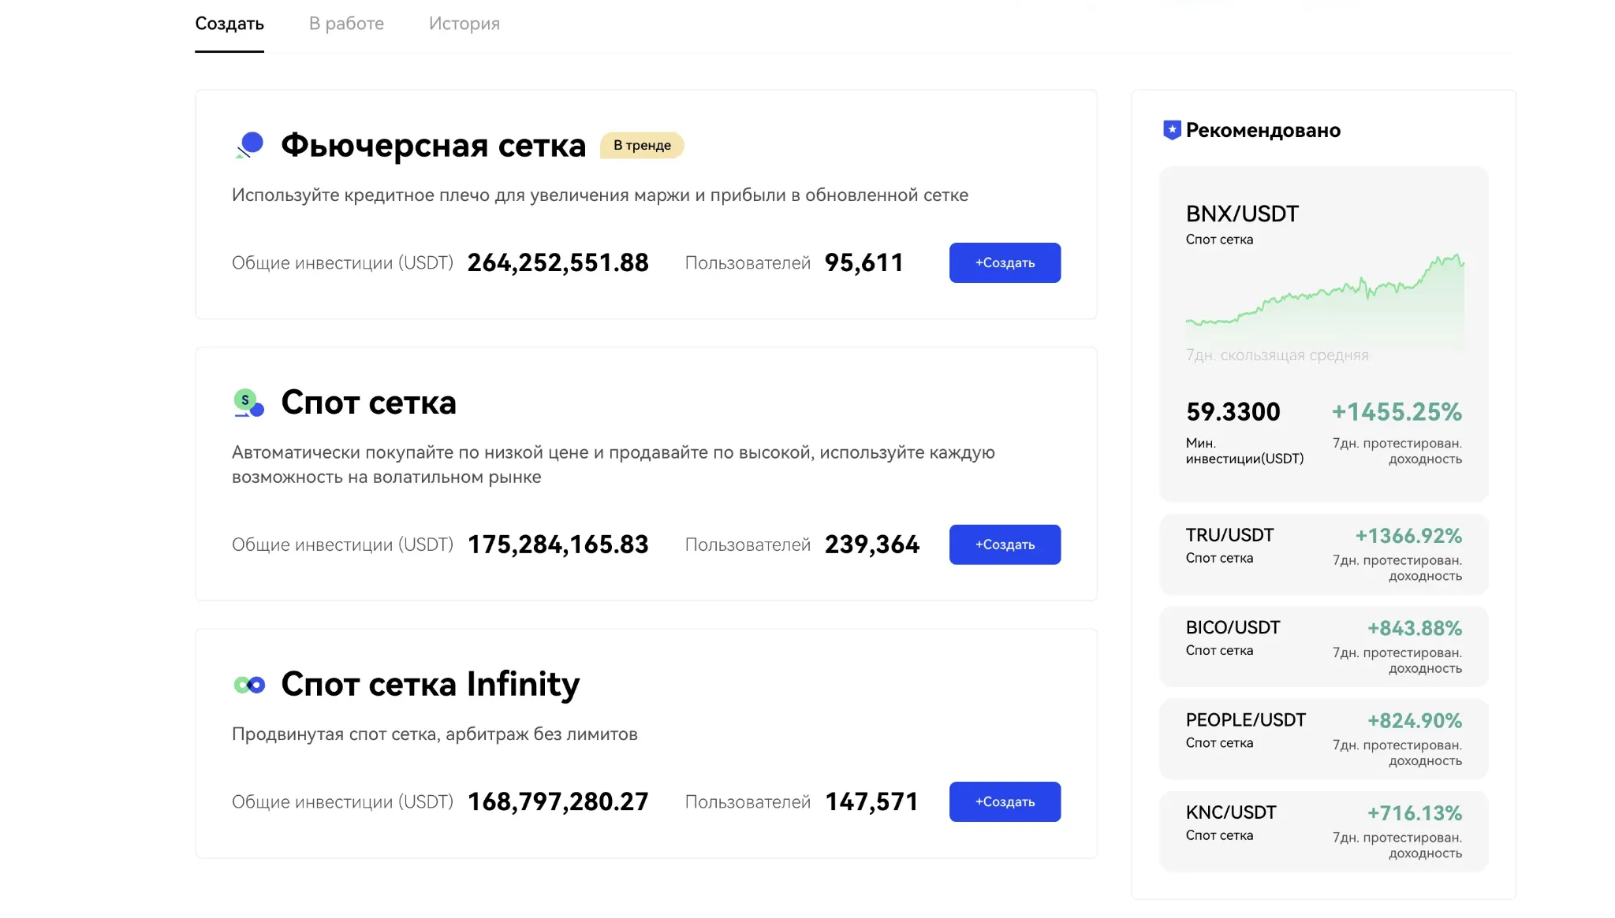Click the 'Спот сетка Infinity' heading
This screenshot has height=918, width=1615.
(431, 684)
